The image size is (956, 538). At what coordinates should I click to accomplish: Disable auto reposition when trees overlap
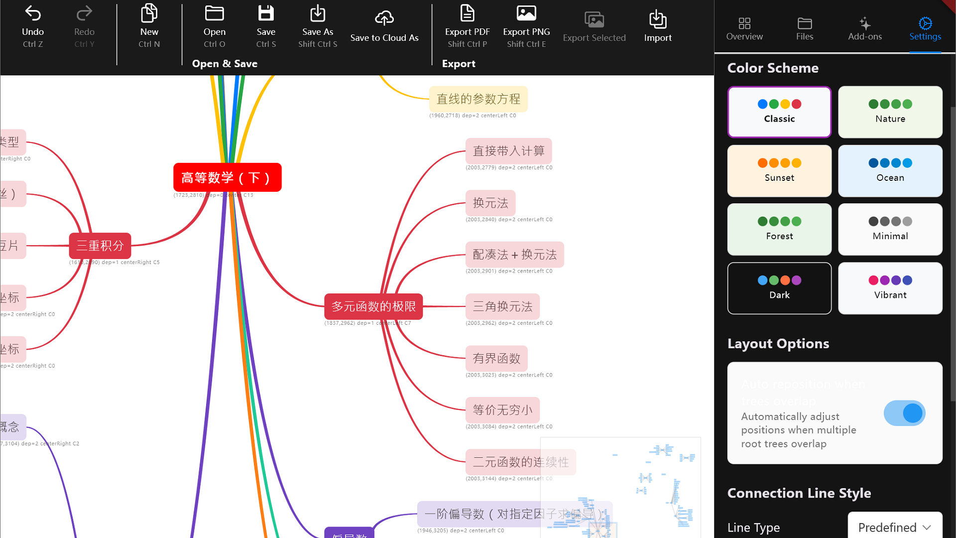pyautogui.click(x=904, y=413)
